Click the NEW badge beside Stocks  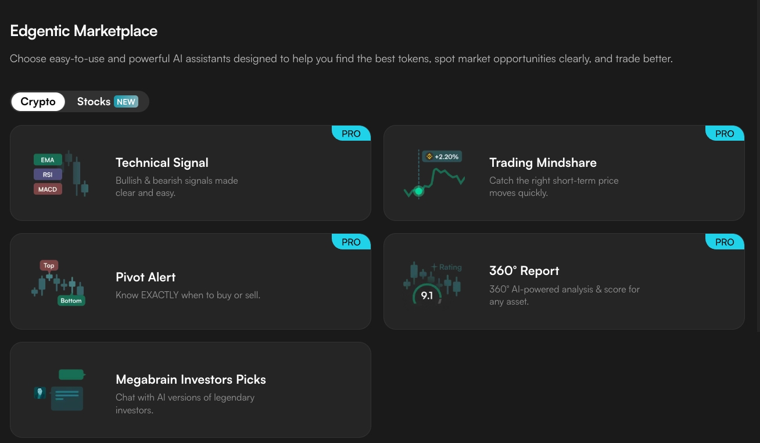pos(126,102)
